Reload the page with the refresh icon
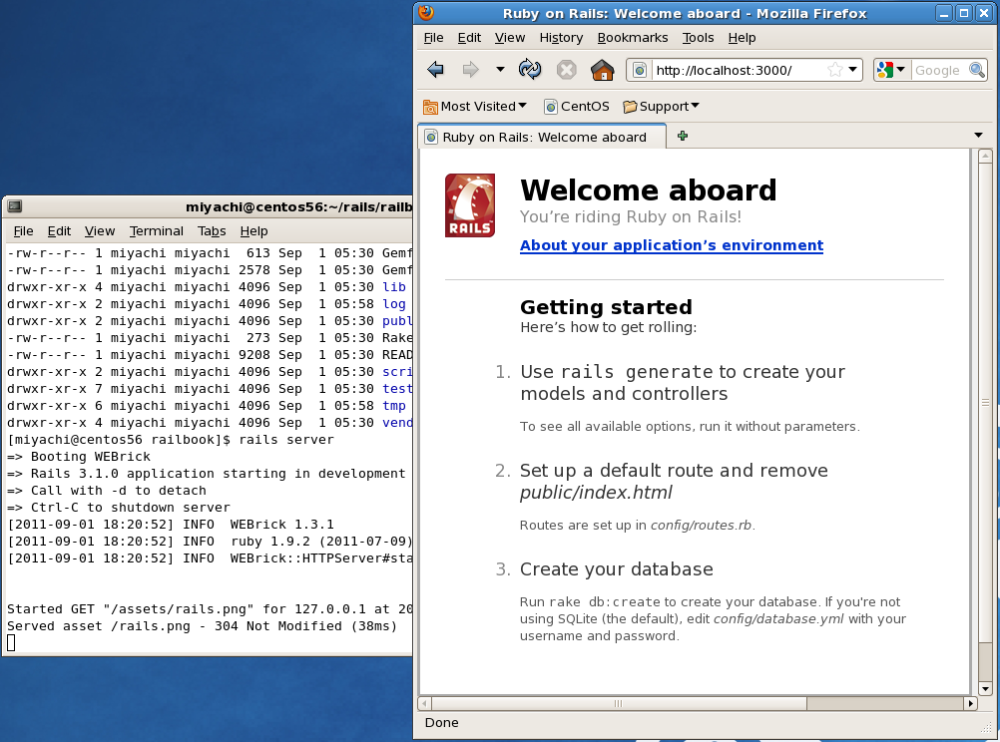 [529, 70]
